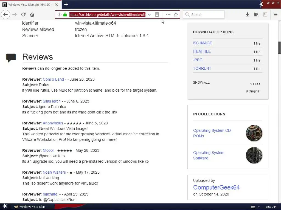Focus the browser Search field

[x=204, y=14]
